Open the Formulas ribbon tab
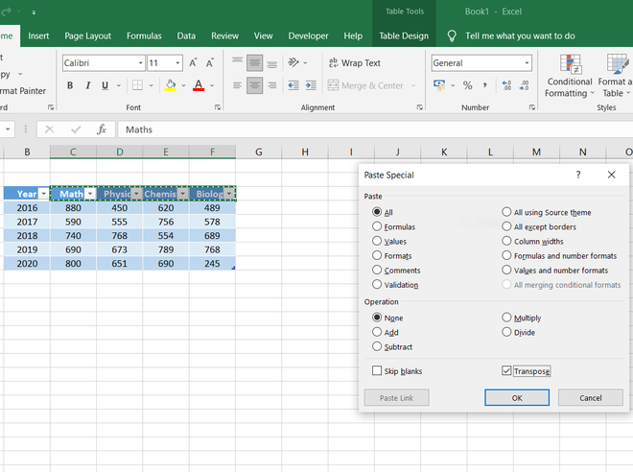 [144, 35]
